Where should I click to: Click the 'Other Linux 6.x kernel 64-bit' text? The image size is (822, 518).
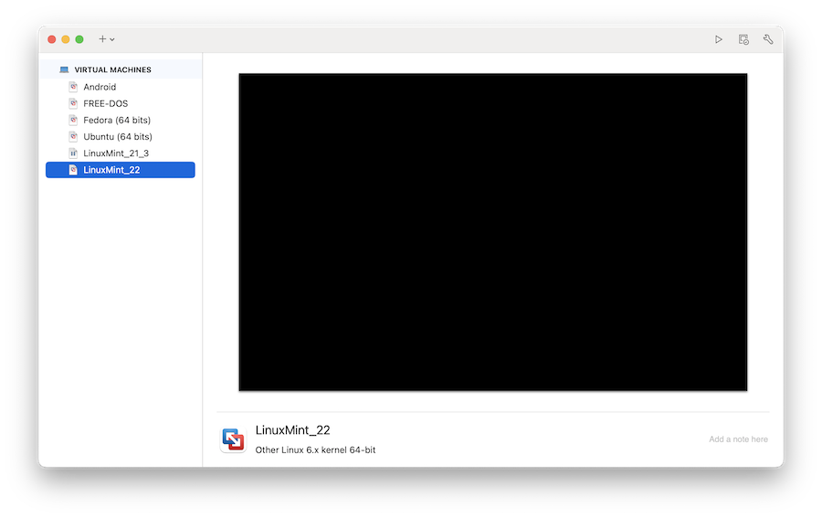(x=315, y=450)
